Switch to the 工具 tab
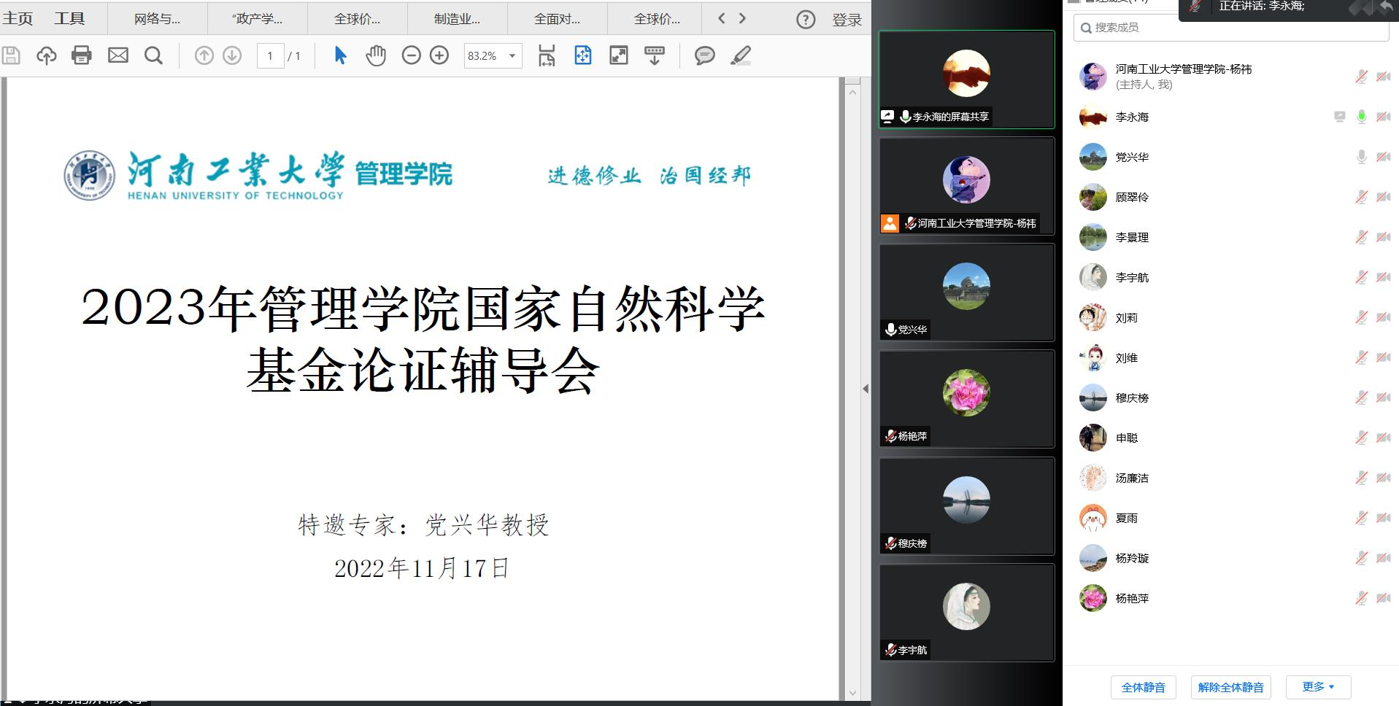Viewport: 1399px width, 706px height. (x=69, y=18)
